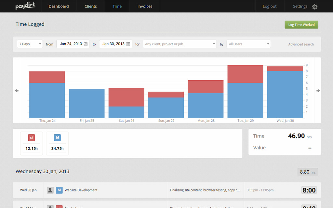
Task: Advance to next week with right chart arrow
Action: click(318, 91)
